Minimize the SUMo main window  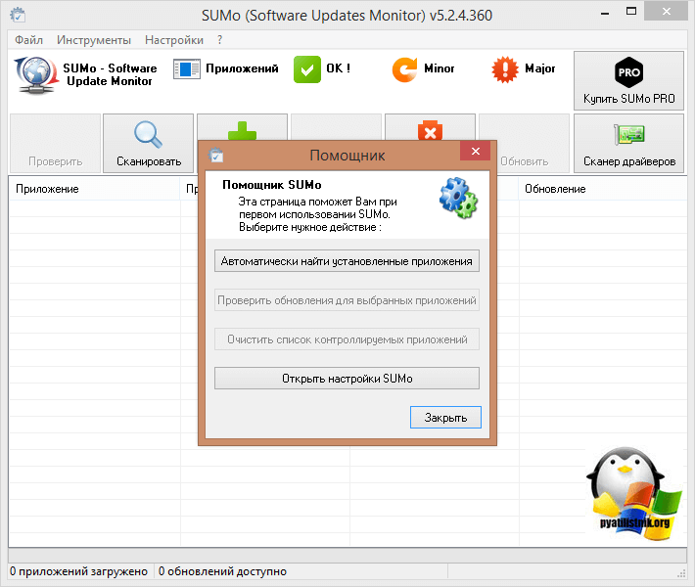coord(605,14)
